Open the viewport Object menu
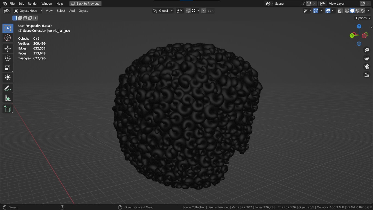The width and height of the screenshot is (373, 210). click(83, 11)
